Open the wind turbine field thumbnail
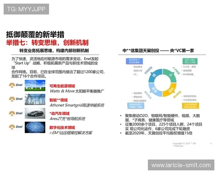The width and height of the screenshot is (218, 174). (35, 86)
